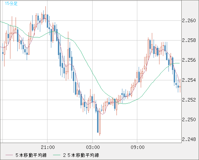
Task: Click the 09:00 time axis label
Action: click(x=138, y=147)
